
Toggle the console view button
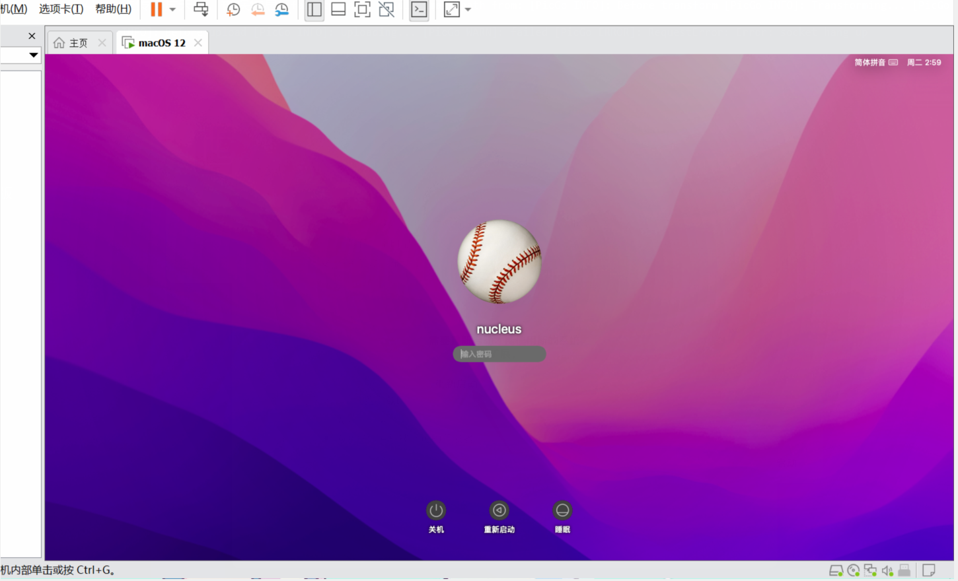[x=419, y=9]
